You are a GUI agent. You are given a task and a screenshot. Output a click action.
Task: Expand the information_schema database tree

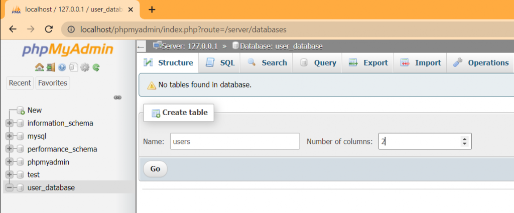click(x=9, y=123)
